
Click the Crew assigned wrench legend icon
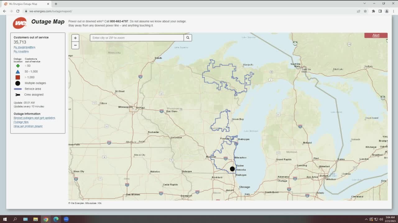[18, 95]
